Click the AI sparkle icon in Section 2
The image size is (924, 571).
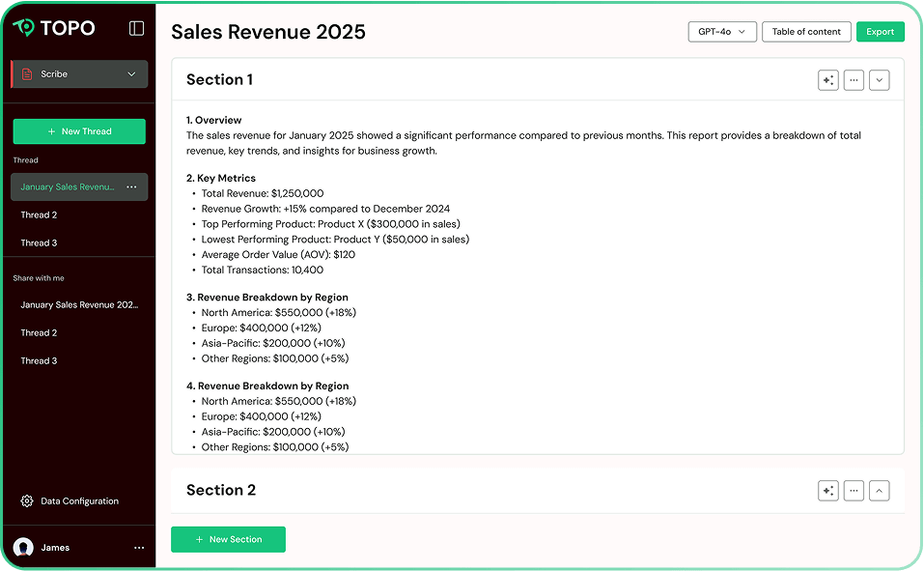(827, 491)
